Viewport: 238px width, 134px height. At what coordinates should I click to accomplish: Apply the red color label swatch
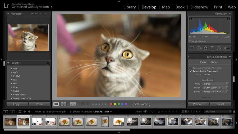pos(111,104)
